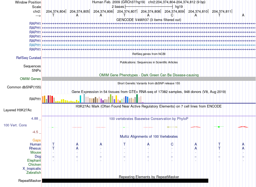Screen dimensions: 256x187
Task: Open the H3K27Ac Mark track title
Action: pos(149,106)
